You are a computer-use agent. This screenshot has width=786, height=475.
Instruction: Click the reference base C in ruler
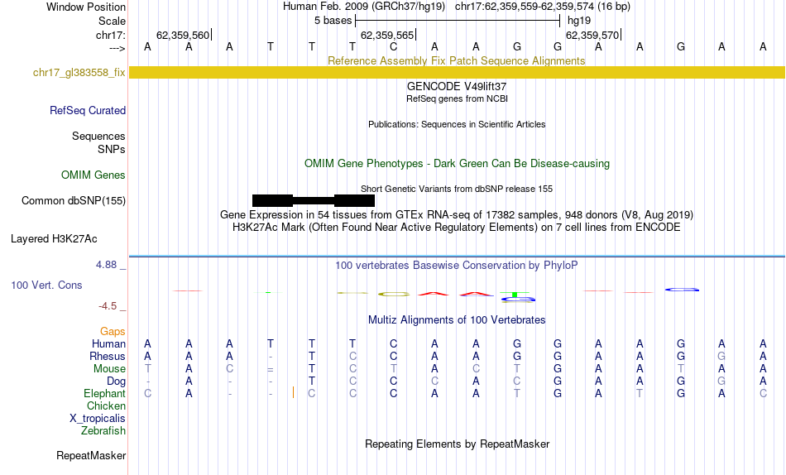point(394,47)
